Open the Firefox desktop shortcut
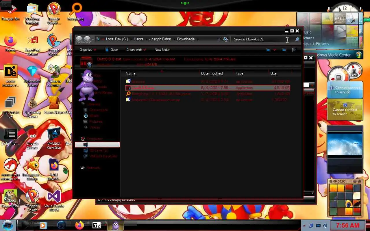 (x=10, y=43)
